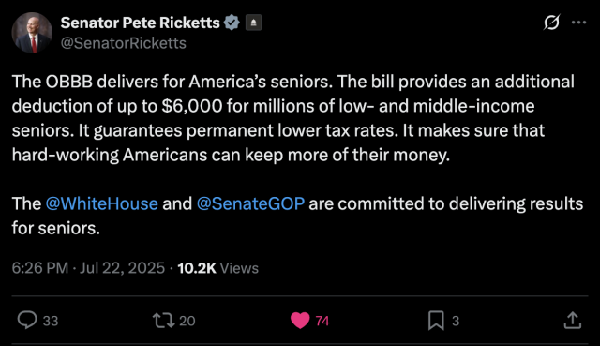
Task: Click the reply speech bubble icon
Action: [x=27, y=320]
